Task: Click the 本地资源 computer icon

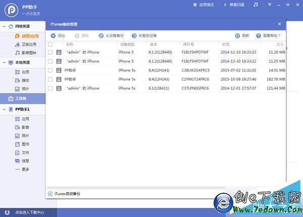Action: pyautogui.click(x=11, y=63)
